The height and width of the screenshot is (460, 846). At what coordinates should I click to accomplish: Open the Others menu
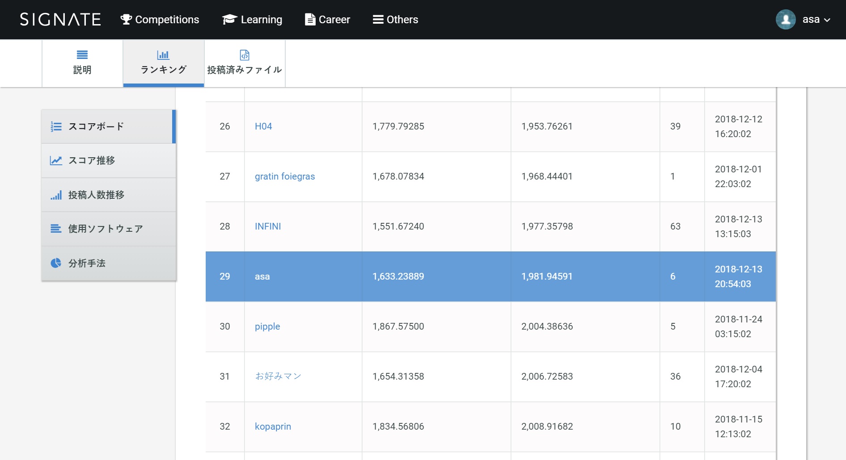point(395,19)
